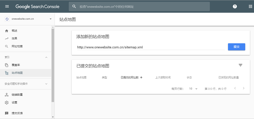Sort by the 状态 column header
This screenshot has width=254, height=119.
pos(189,77)
